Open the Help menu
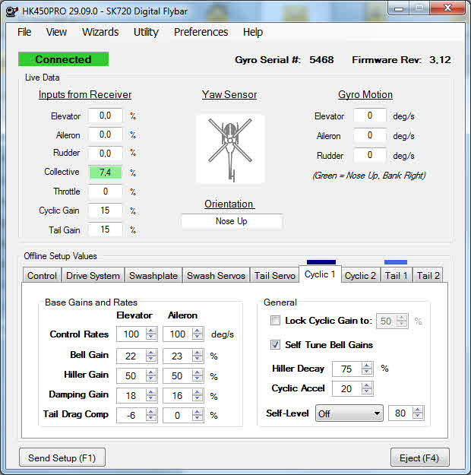The width and height of the screenshot is (471, 475). pyautogui.click(x=253, y=32)
